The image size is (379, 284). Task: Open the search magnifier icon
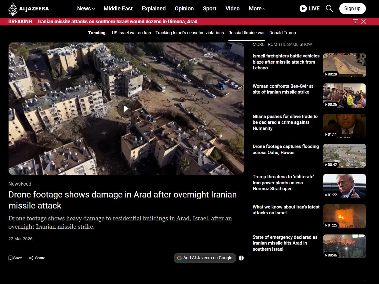coord(329,9)
